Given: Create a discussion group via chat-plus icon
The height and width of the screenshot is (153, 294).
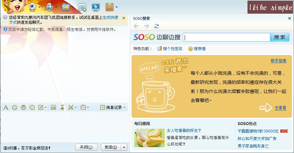Looking at the screenshot, I should pyautogui.click(x=82, y=7).
